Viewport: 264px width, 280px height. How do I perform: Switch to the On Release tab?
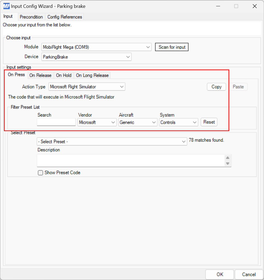click(41, 75)
